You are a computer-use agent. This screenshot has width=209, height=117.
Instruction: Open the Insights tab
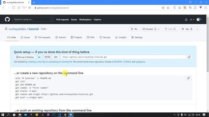click(121, 37)
